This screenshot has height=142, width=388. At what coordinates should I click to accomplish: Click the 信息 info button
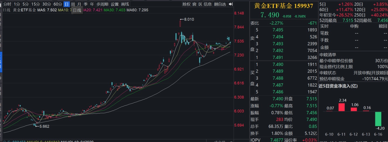[x=208, y=4]
